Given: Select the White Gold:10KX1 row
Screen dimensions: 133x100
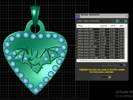Looking at the screenshot, I should 101,49.
